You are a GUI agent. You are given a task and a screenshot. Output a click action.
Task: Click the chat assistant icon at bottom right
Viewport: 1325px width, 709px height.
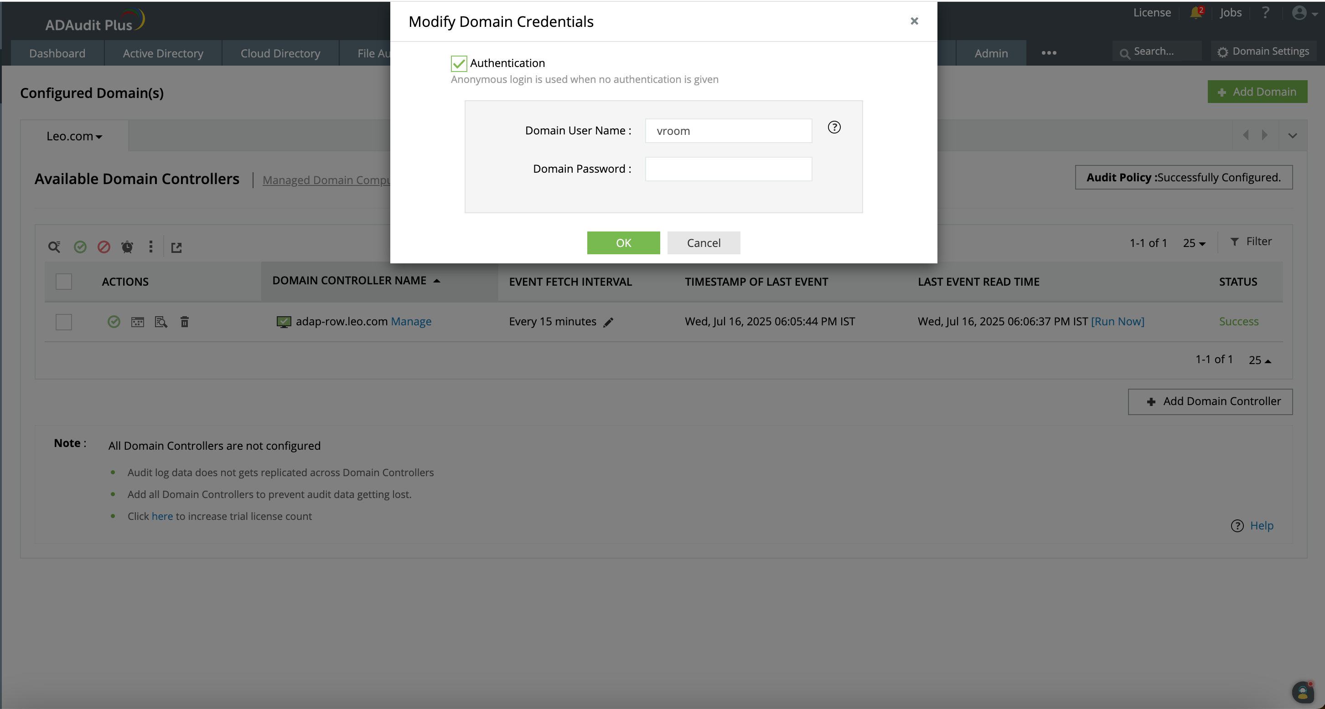(1302, 693)
